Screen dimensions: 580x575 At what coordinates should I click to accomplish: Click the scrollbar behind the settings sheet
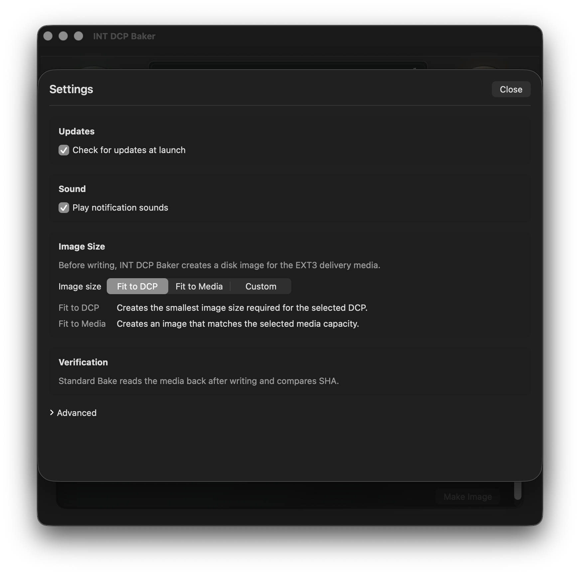(517, 490)
